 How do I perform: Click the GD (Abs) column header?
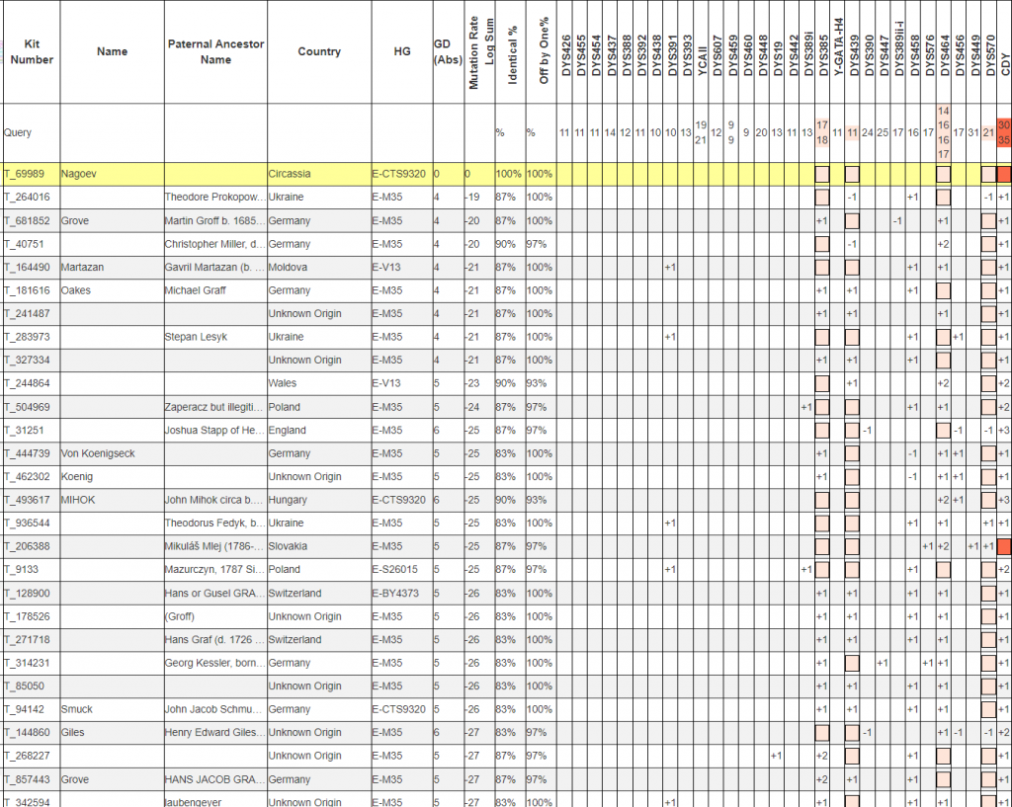pos(448,52)
